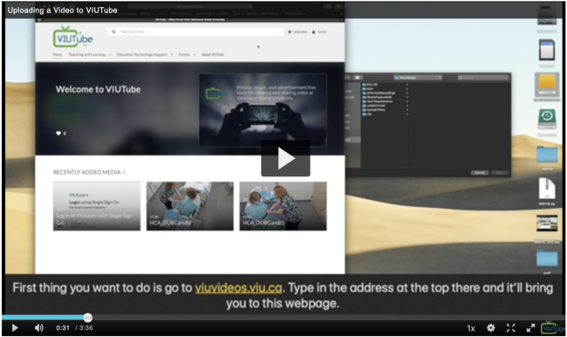Click Cancel in the file dialog
567x337 pixels.
point(480,173)
